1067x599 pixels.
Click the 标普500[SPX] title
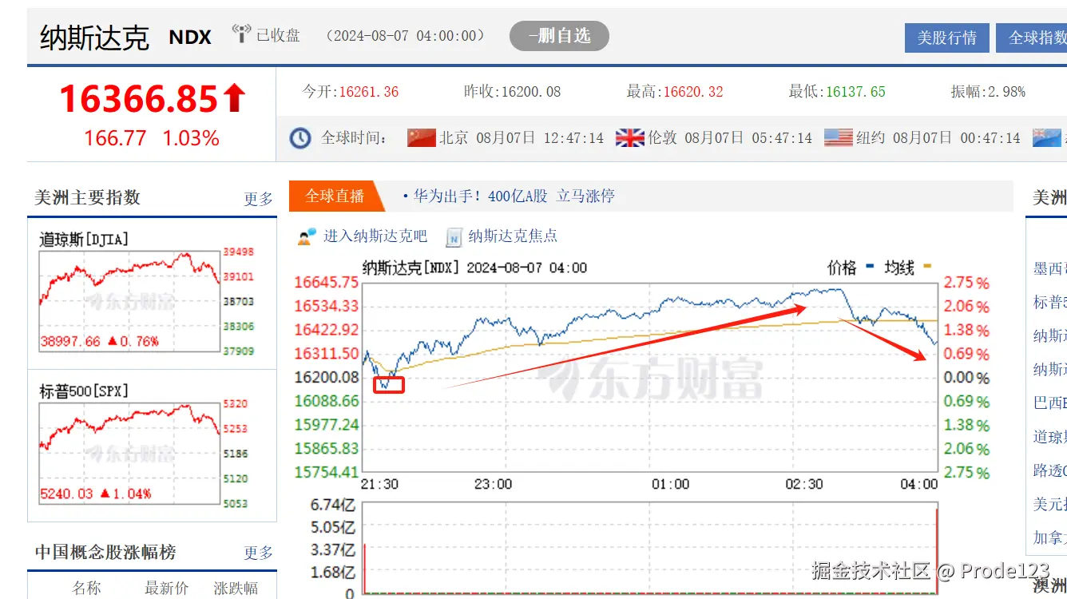click(84, 391)
